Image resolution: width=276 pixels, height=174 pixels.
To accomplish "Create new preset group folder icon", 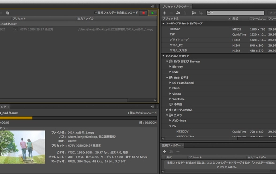I will point(178,13).
